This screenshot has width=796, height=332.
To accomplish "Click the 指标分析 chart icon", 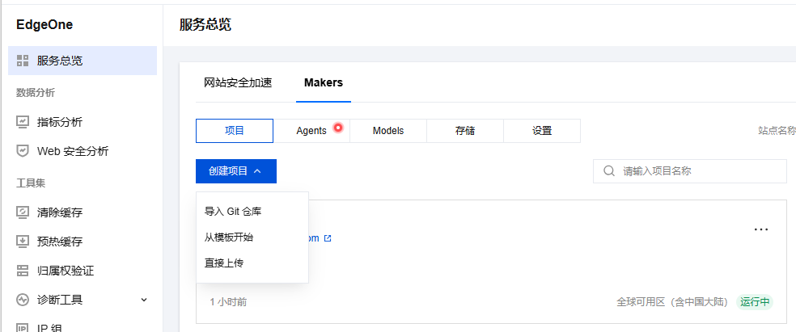I will click(23, 122).
